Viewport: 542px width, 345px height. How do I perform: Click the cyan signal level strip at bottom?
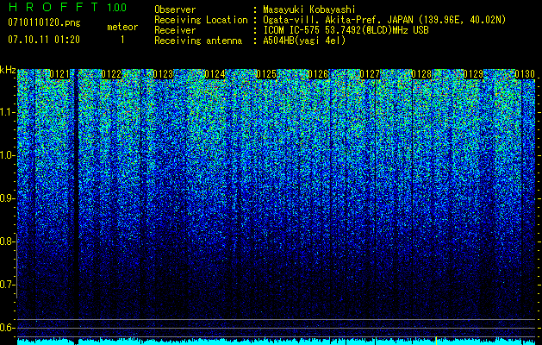pyautogui.click(x=277, y=342)
